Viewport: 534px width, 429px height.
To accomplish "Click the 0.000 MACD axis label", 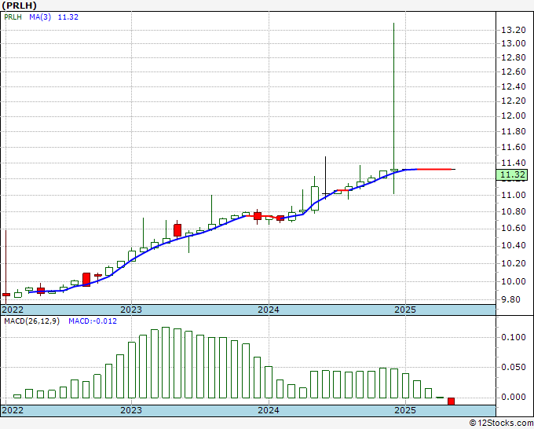I will point(514,397).
